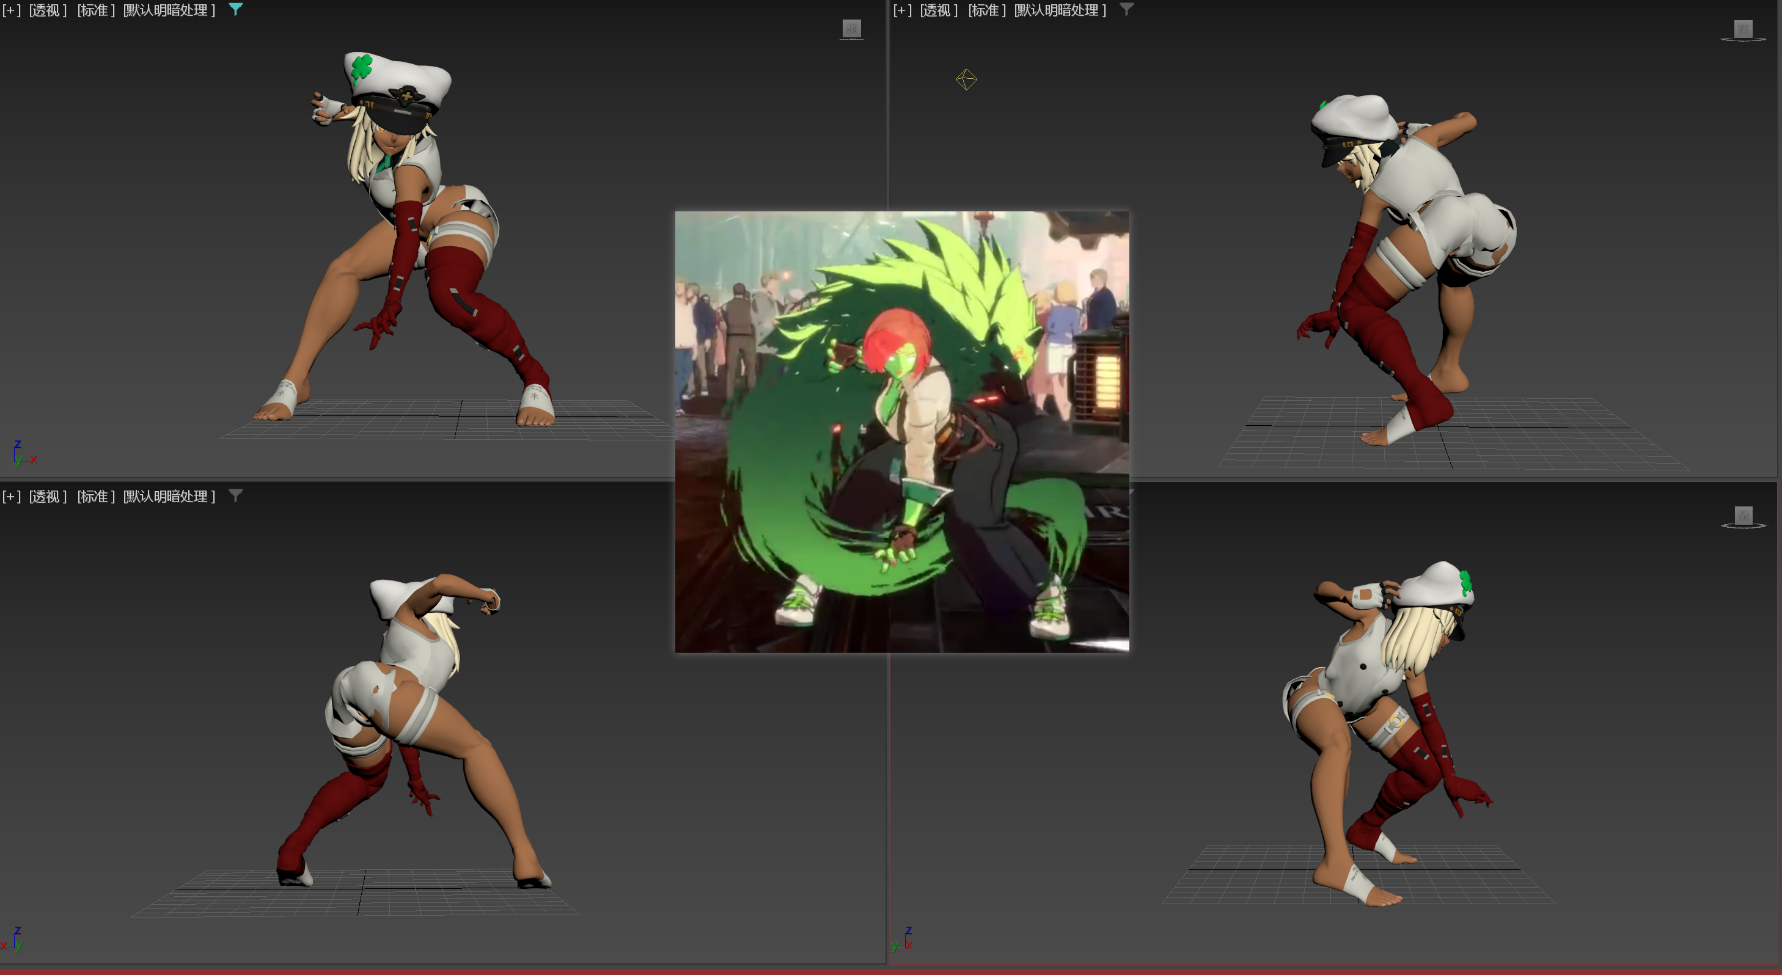1782x975 pixels.
Task: Open the [透视] view menu in top-right viewport
Action: point(939,10)
